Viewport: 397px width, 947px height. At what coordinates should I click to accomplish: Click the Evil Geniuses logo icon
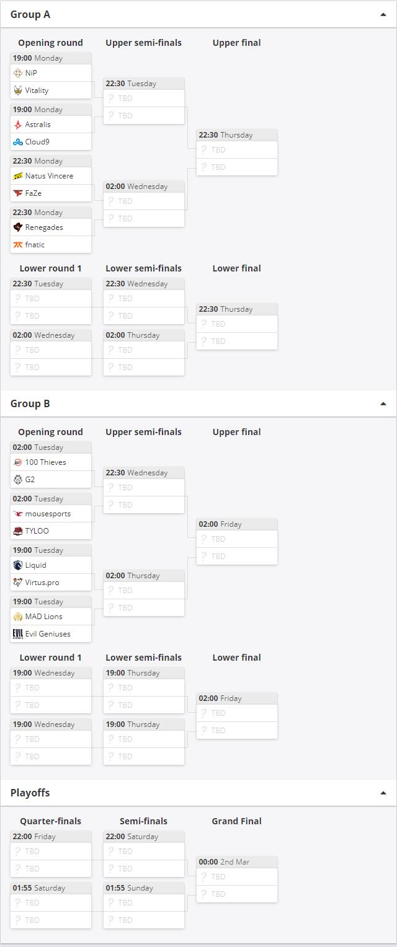pyautogui.click(x=18, y=634)
